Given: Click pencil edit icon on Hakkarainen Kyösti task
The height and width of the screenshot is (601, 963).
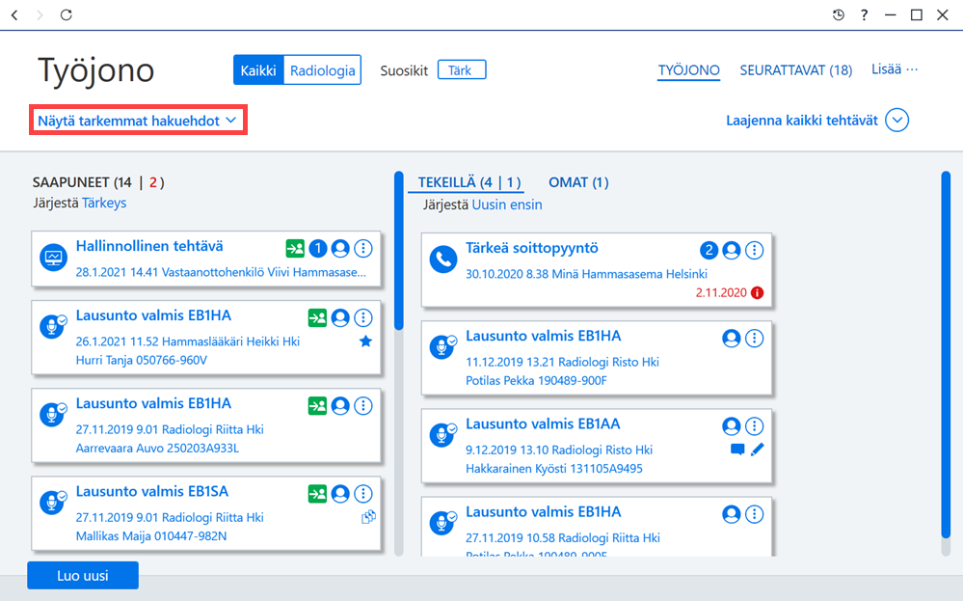Looking at the screenshot, I should tap(758, 450).
